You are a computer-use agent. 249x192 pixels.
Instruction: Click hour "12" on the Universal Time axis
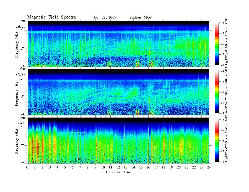click(118, 167)
